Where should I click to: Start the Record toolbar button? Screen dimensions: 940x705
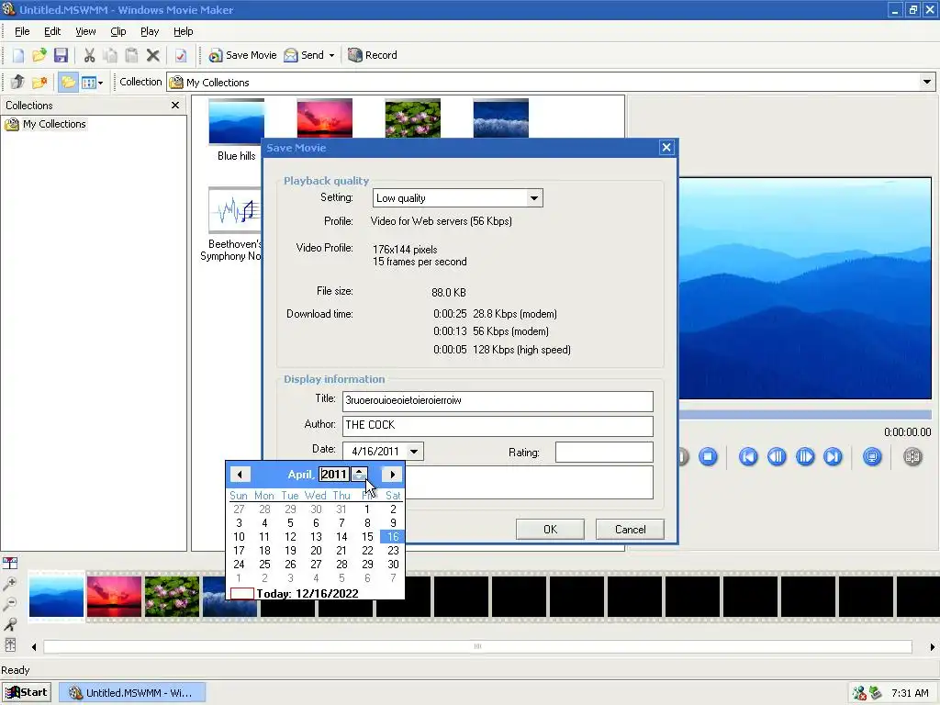coord(373,55)
